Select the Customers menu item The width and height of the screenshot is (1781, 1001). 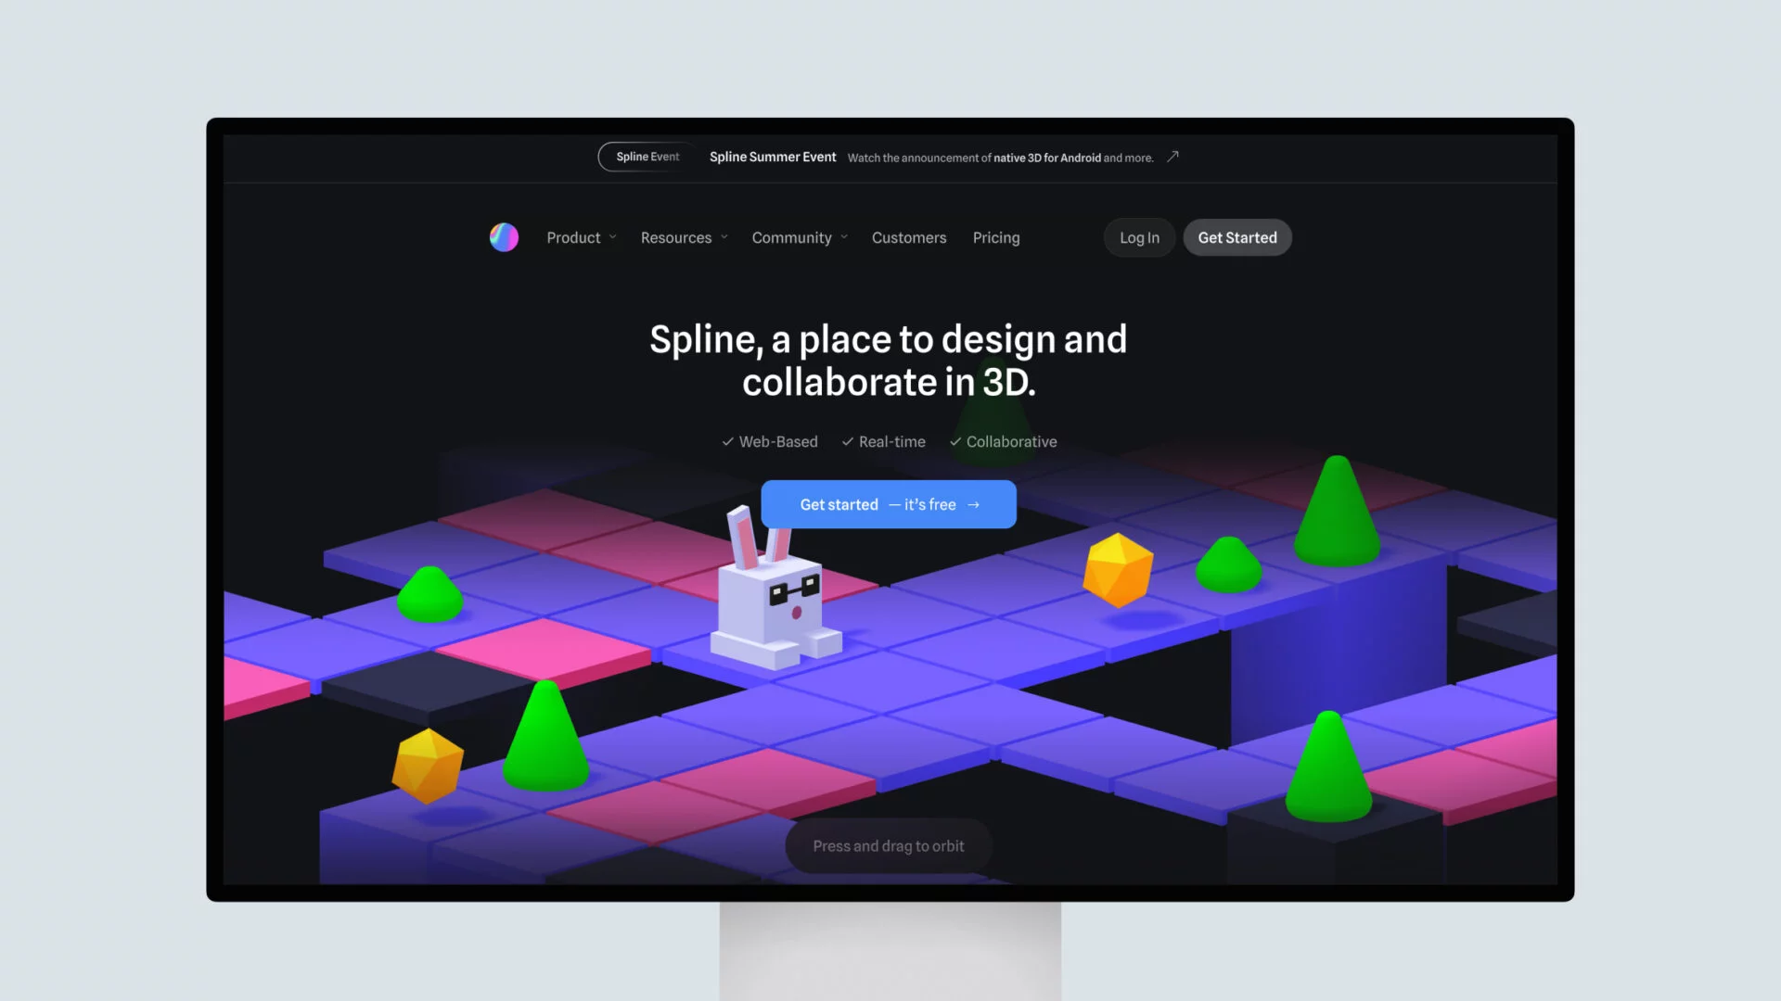click(x=907, y=238)
